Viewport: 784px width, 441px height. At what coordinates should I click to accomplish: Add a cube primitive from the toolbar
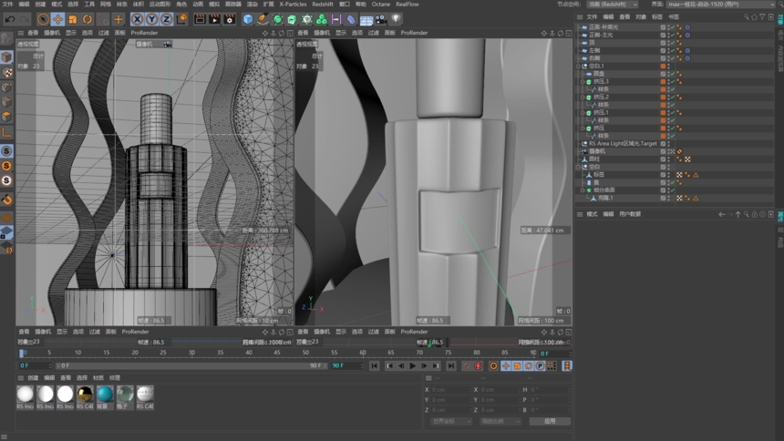tap(248, 19)
